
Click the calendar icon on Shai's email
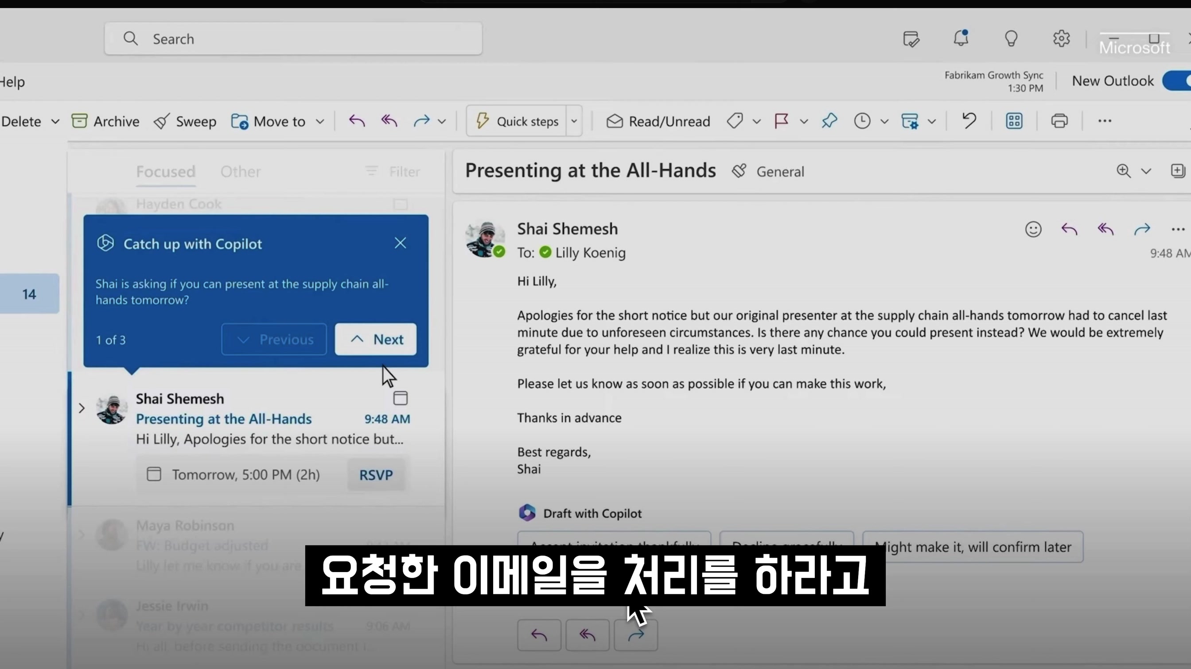point(401,398)
